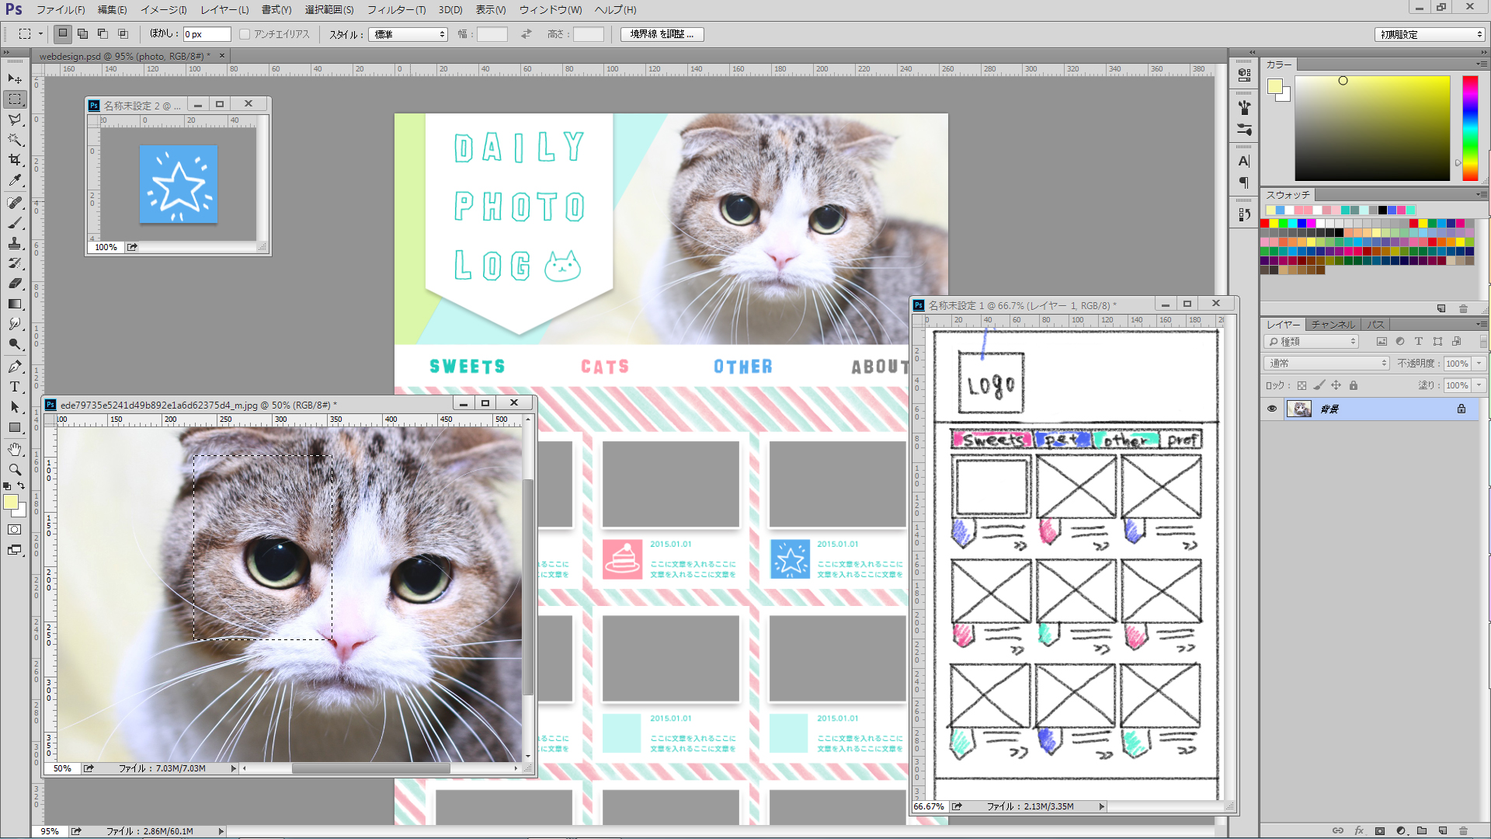Add layer mask at Layers panel bottom
Image resolution: width=1491 pixels, height=839 pixels.
1380,830
